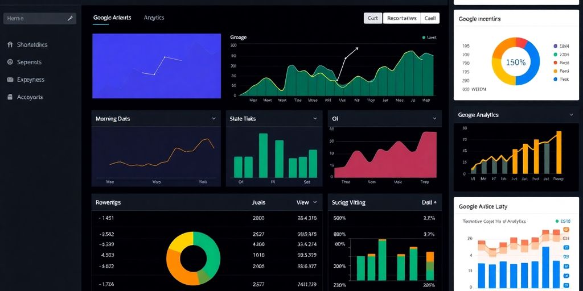This screenshot has width=583, height=291.
Task: Click the - 1.726 row label
Action: tap(106, 284)
